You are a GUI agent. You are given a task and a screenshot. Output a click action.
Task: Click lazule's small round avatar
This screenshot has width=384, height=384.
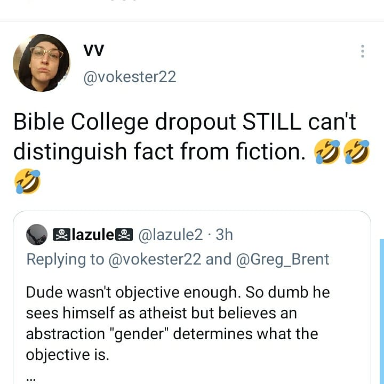point(36,234)
